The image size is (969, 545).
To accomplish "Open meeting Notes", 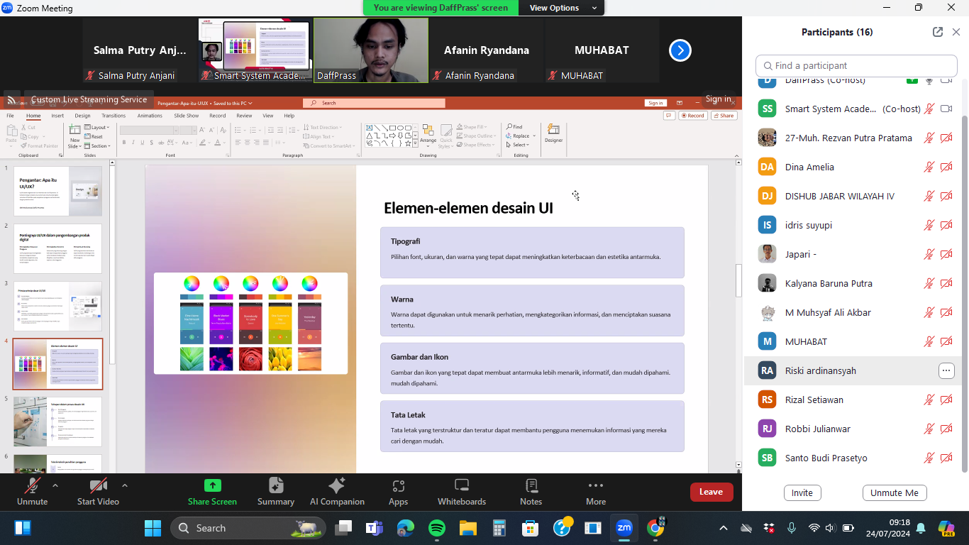I will (x=531, y=492).
